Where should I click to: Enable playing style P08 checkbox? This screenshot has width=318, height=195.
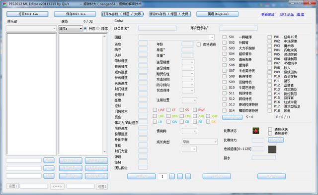[x=270, y=67]
